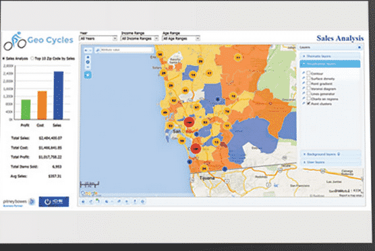
Task: Select Top 10 Zip Code by Sales radio
Action: [32, 59]
